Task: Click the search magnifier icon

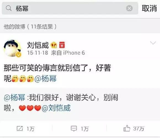Action: coord(9,8)
